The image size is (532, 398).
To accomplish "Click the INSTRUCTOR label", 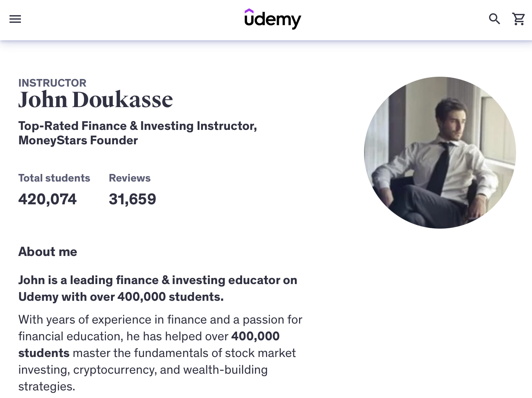I will point(52,83).
